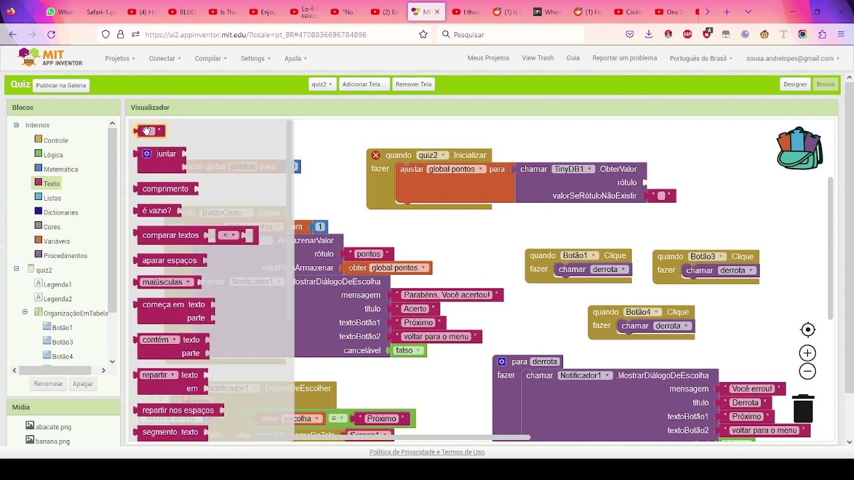854x480 pixels.
Task: Open the Ajuda menu
Action: [296, 58]
